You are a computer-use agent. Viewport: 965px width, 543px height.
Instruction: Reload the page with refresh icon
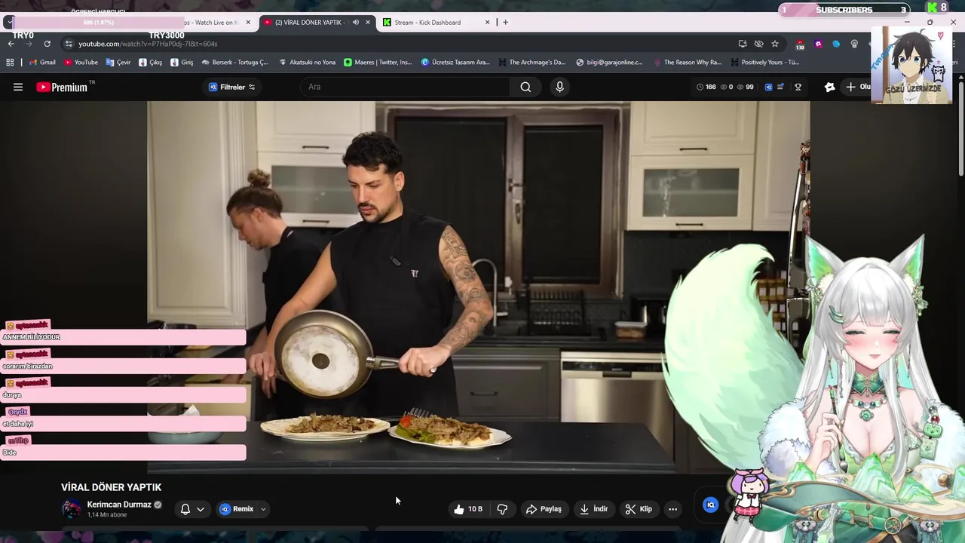click(47, 44)
